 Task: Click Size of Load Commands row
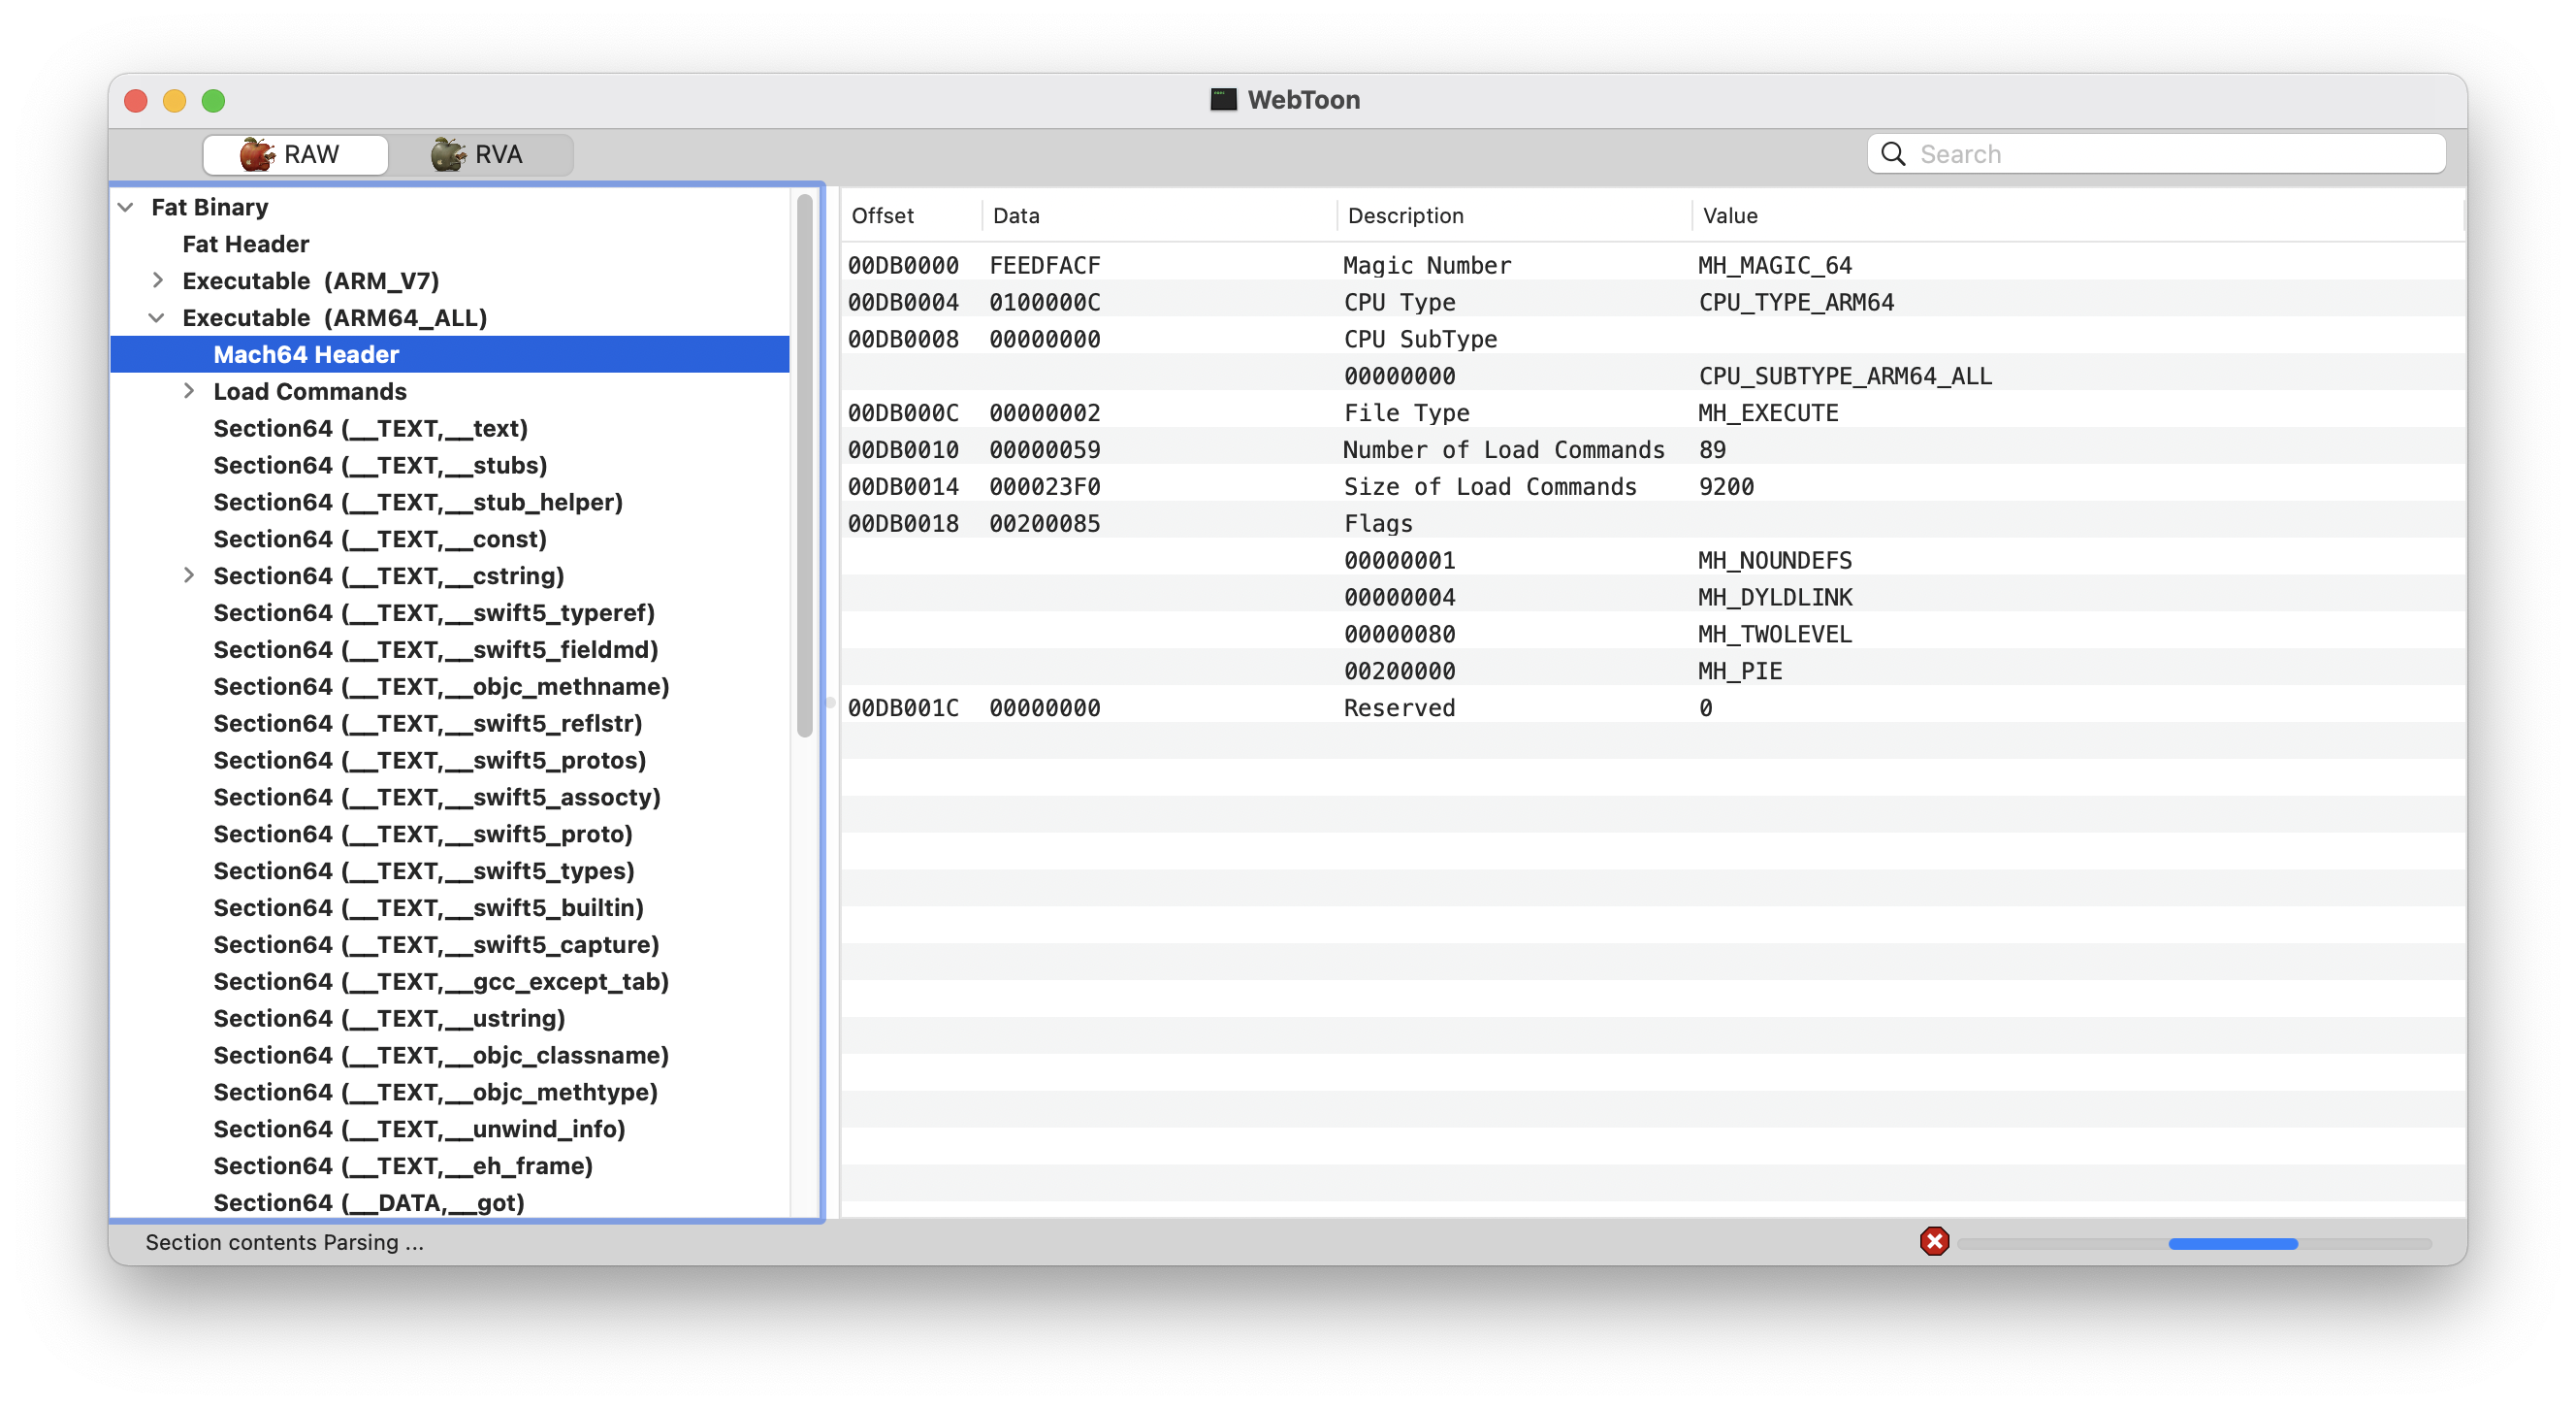(x=1652, y=486)
